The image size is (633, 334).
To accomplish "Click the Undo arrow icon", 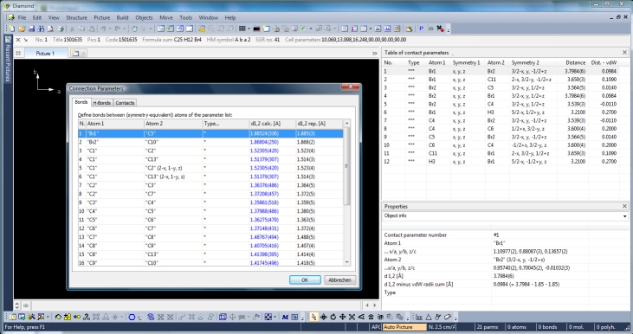I will coord(103,29).
